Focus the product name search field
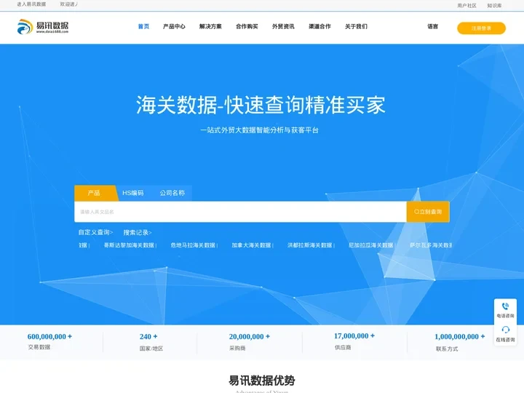 tap(240, 212)
